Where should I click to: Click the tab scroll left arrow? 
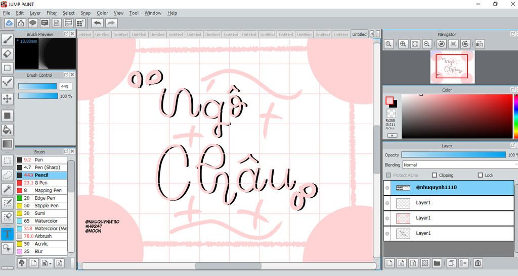coord(372,34)
